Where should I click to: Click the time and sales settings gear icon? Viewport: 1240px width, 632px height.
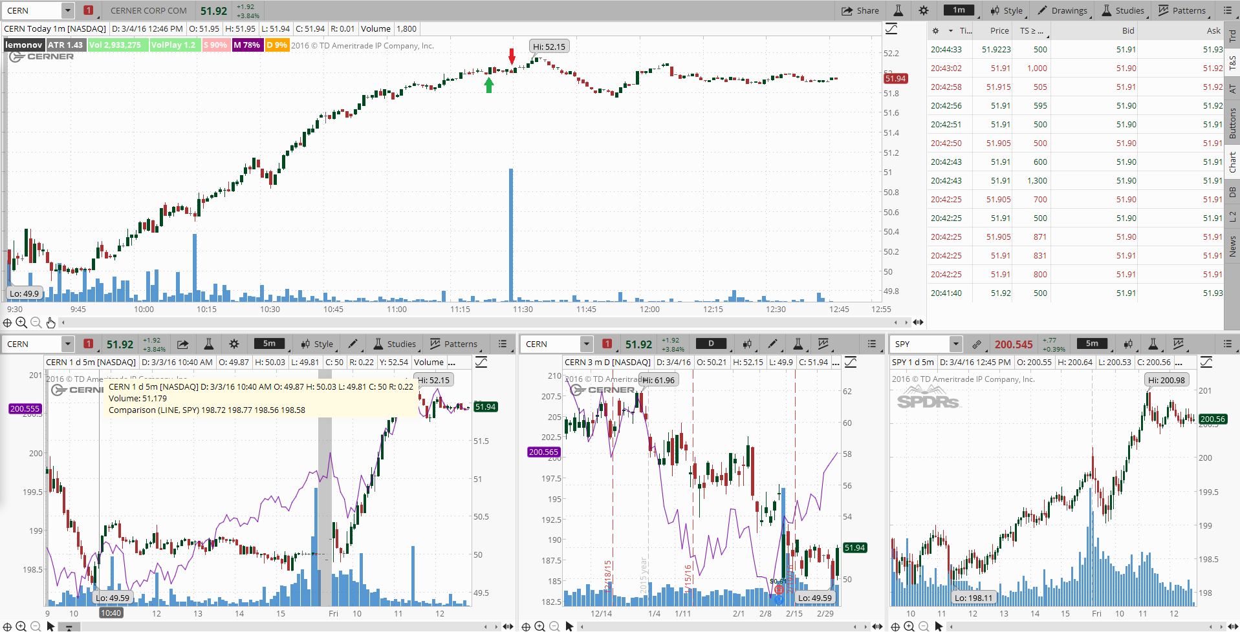[935, 30]
